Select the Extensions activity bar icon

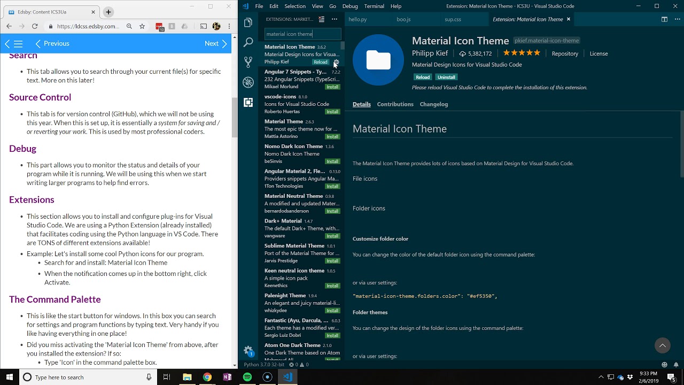pyautogui.click(x=248, y=102)
